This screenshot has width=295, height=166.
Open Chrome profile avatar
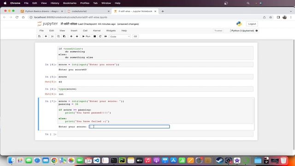click(285, 17)
